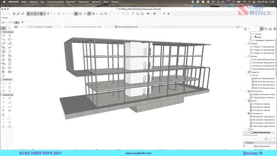The height and width of the screenshot is (156, 277).
Task: Click the Spotlight search icon in menu bar
Action: [x=249, y=2]
